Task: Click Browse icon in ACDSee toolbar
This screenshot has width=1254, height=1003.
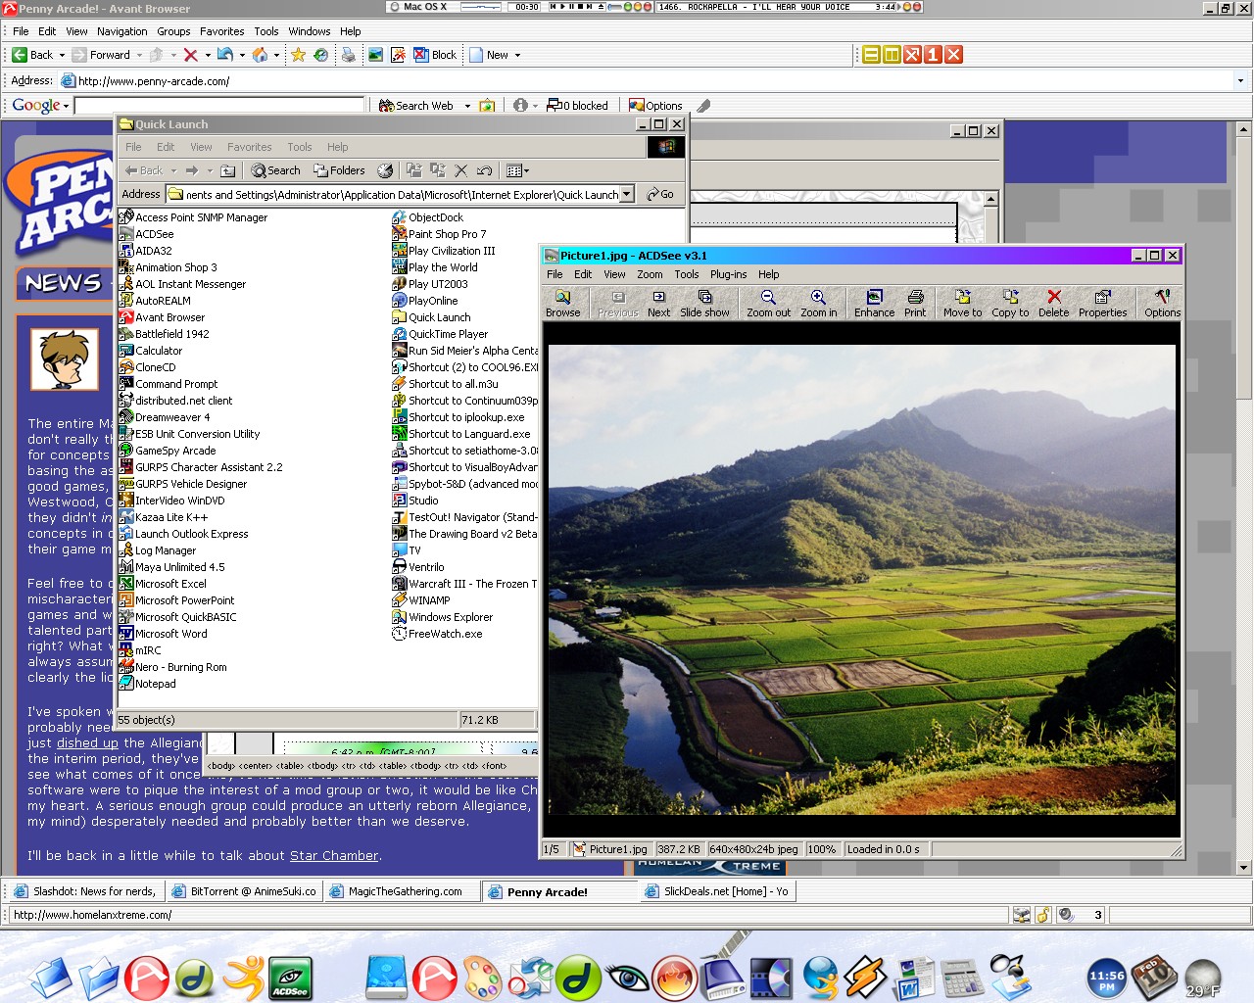Action: pos(562,304)
